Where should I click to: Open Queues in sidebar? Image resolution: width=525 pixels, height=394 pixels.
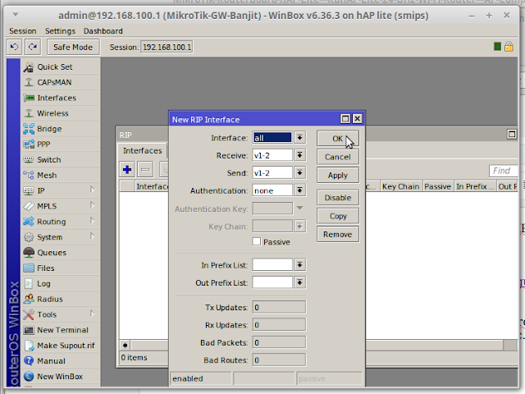click(61, 253)
